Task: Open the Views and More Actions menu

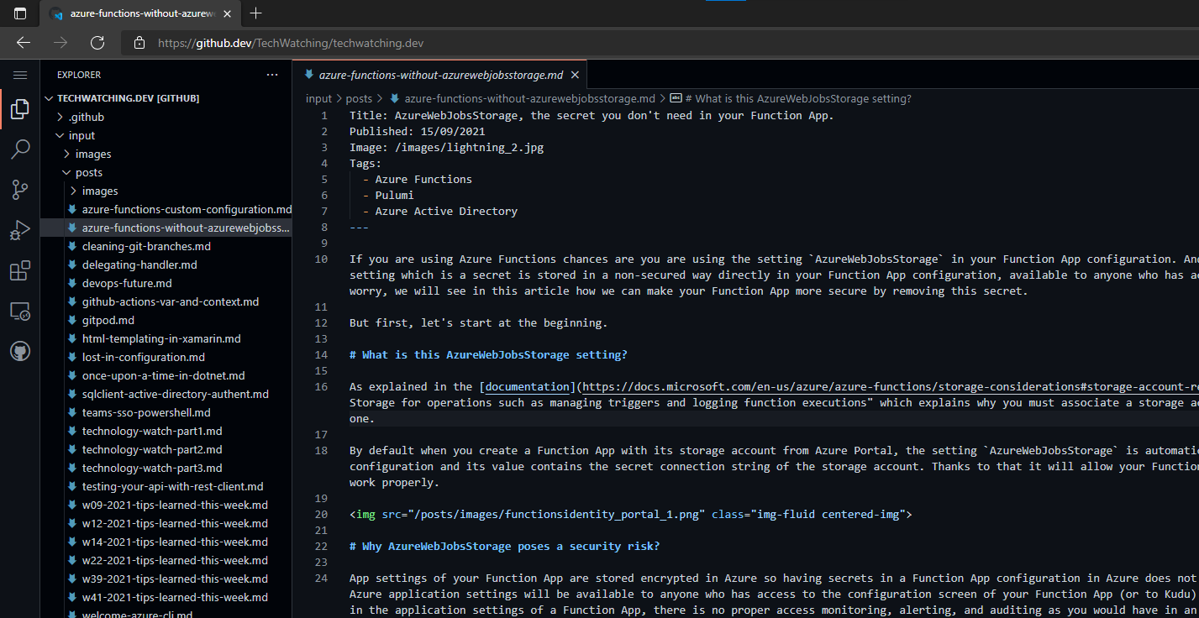Action: click(x=271, y=75)
